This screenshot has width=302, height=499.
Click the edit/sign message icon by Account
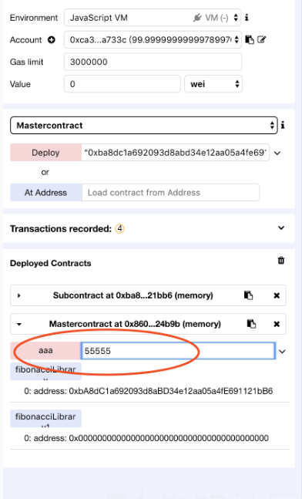tap(261, 40)
